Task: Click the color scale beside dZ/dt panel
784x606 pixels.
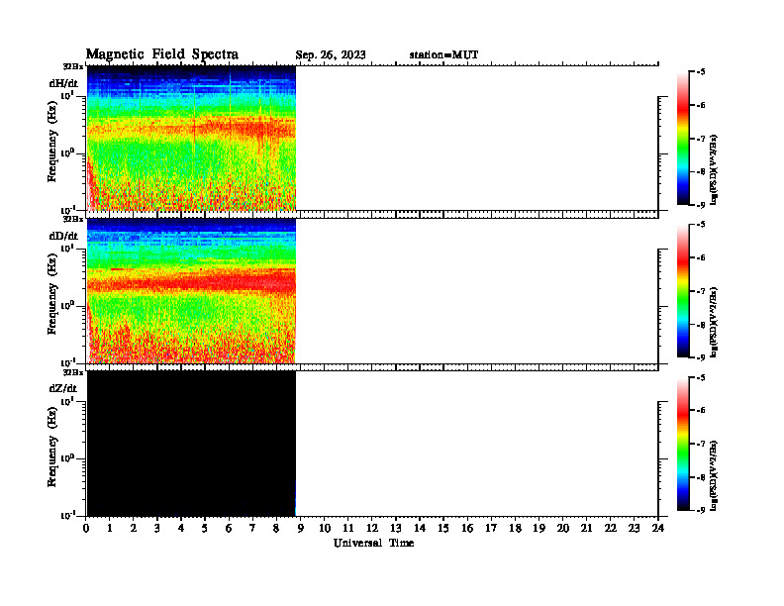Action: point(683,444)
